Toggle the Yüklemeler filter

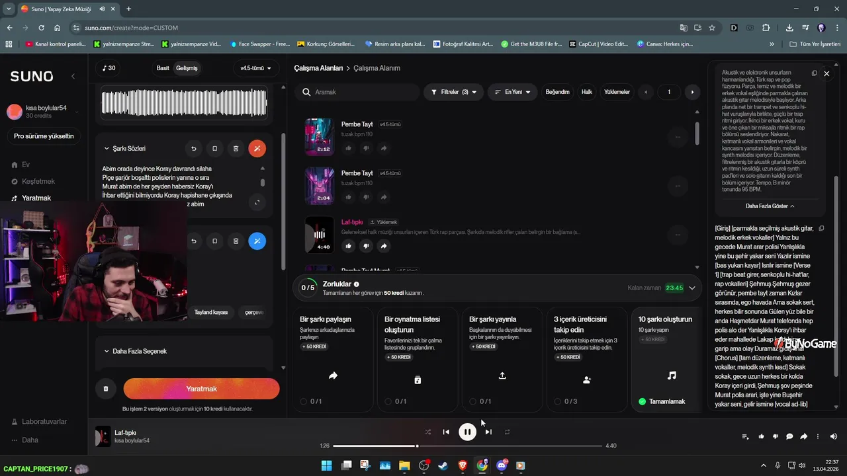point(617,92)
